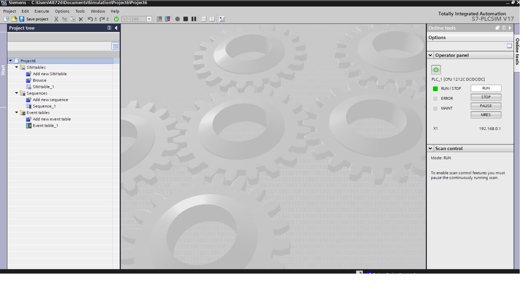
Task: Click the Online tools float window icon
Action: coord(497,28)
